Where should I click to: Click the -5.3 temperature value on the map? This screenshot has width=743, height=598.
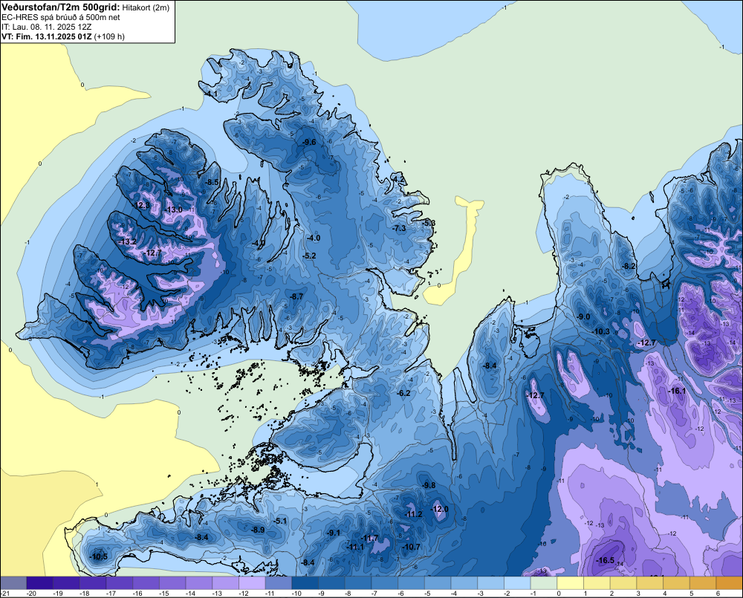click(429, 223)
